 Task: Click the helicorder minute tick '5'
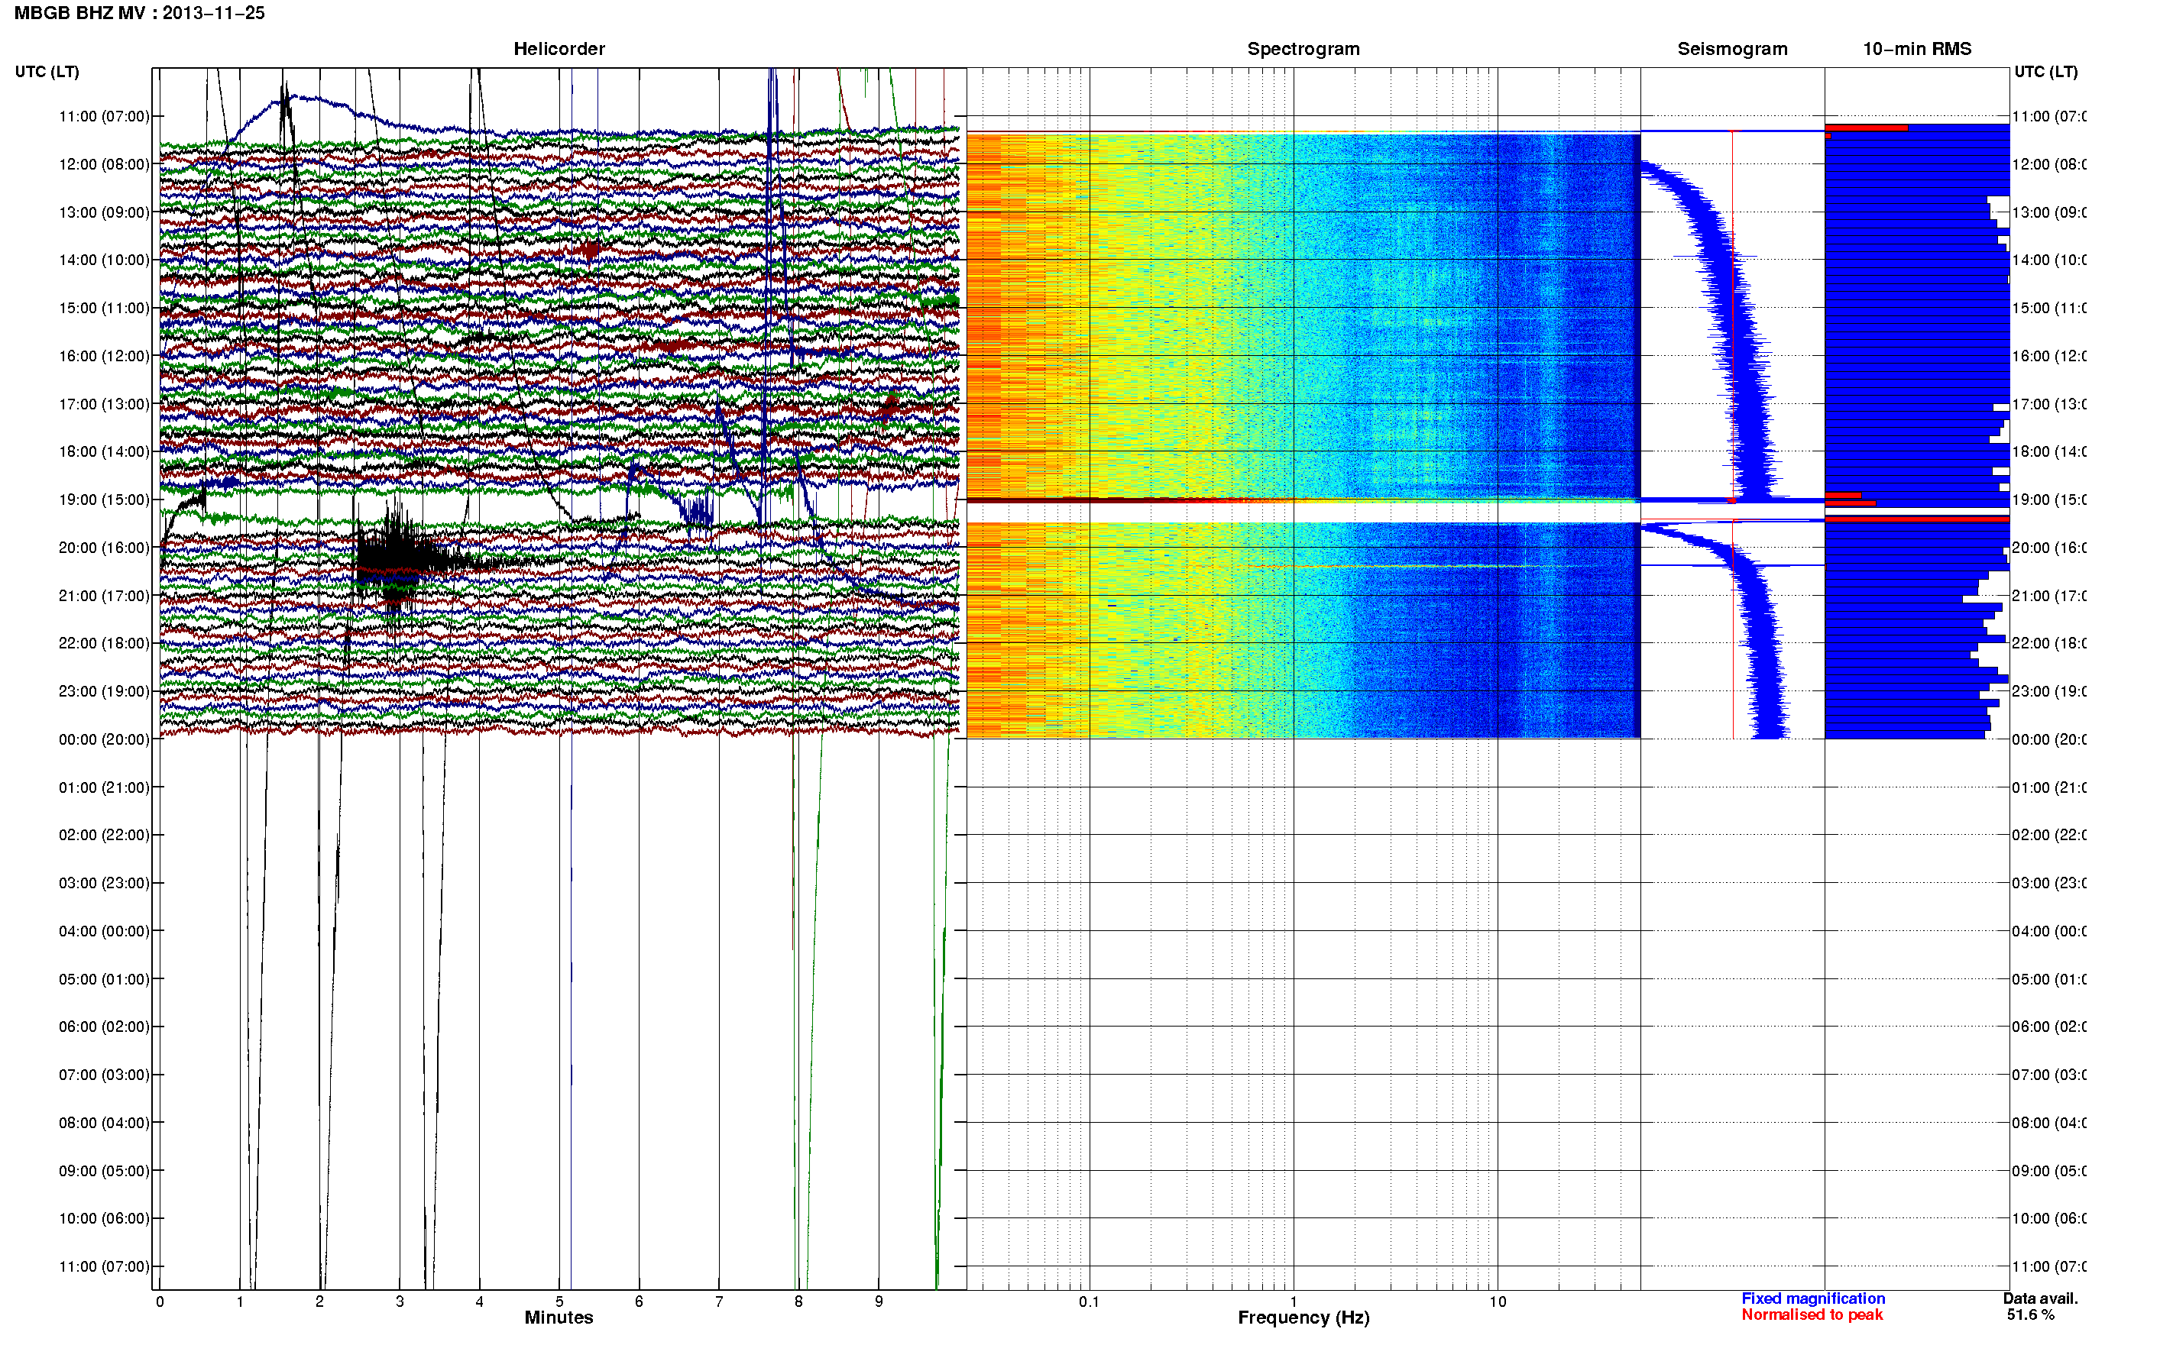[559, 1301]
